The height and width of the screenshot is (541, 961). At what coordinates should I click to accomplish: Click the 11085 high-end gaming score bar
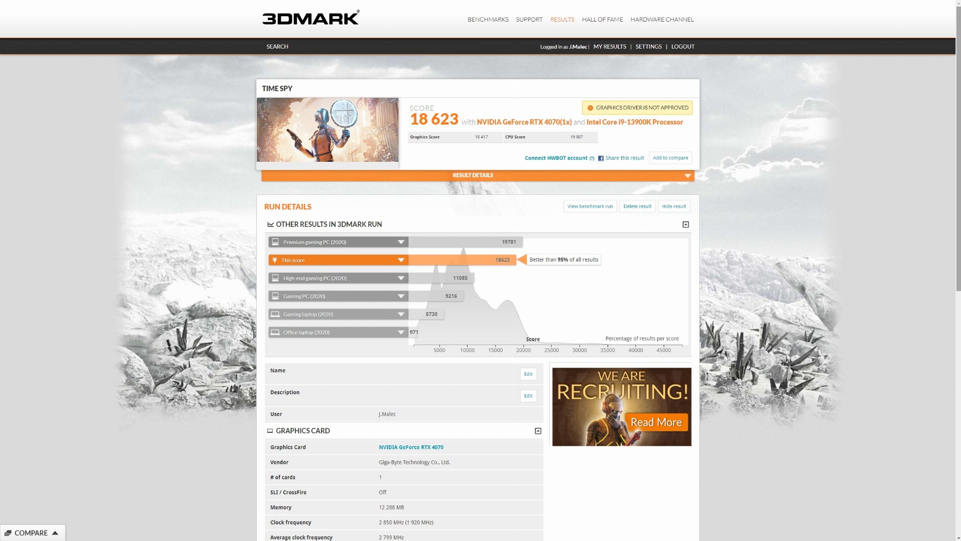coord(441,278)
